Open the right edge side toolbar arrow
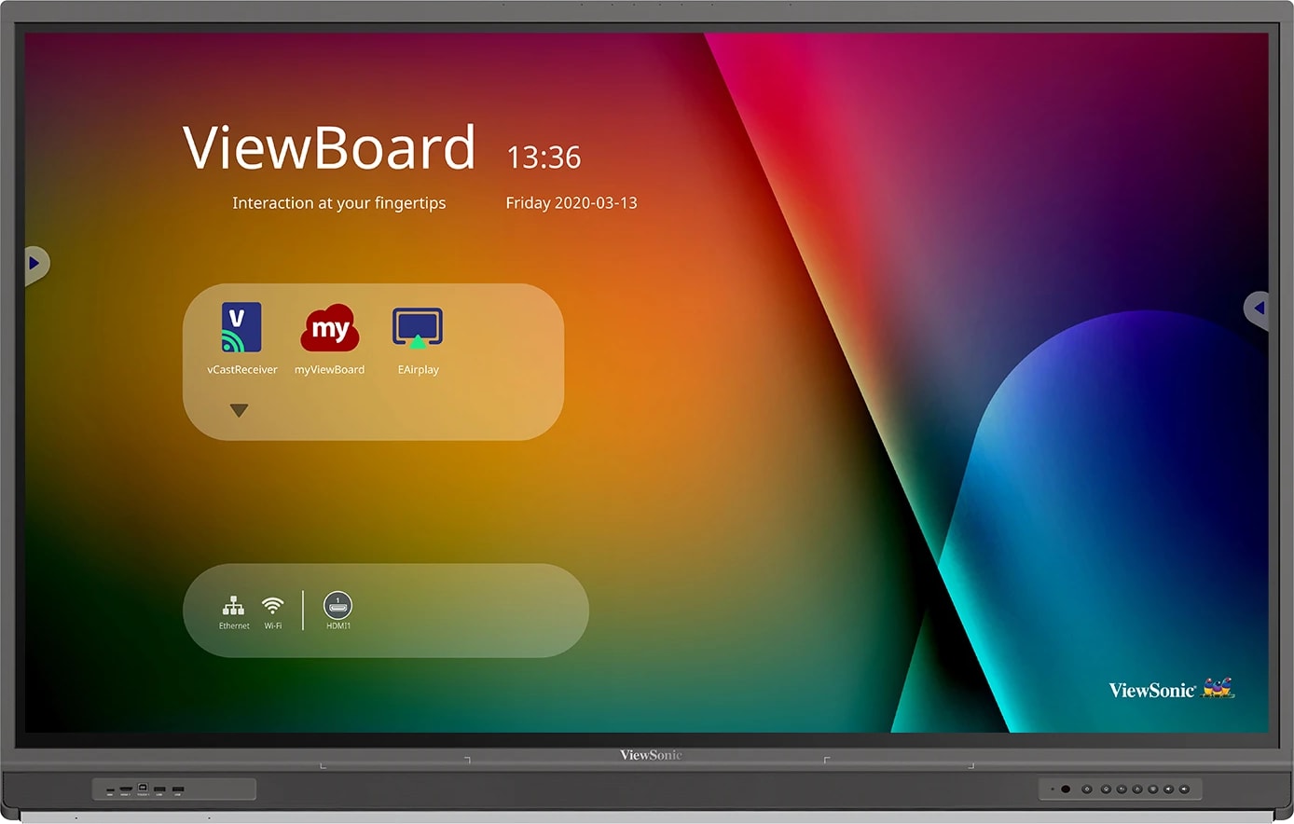 coord(1259,308)
